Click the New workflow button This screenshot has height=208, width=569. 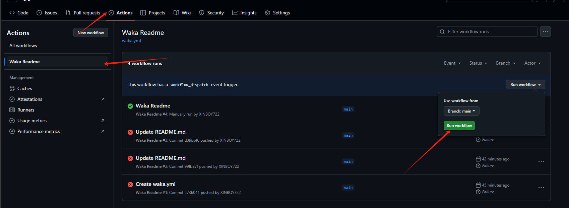[91, 32]
